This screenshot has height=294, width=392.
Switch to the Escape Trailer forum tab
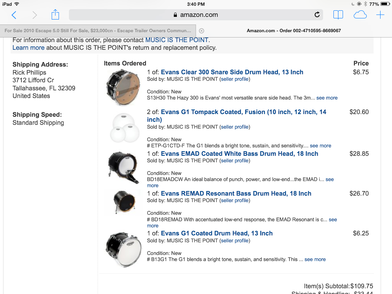tap(98, 31)
